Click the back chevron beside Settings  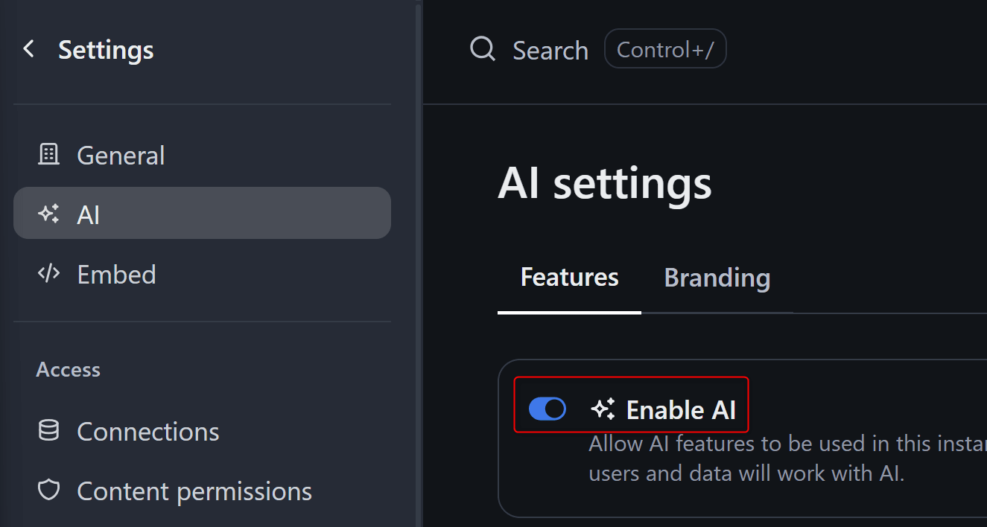click(29, 50)
